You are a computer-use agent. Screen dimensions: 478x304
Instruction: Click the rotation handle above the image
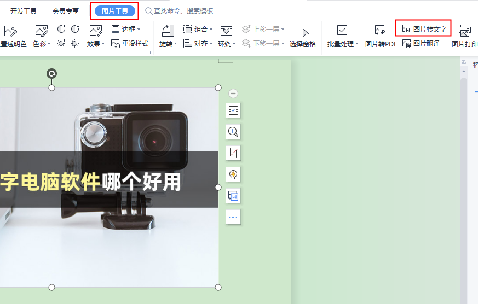coord(52,74)
